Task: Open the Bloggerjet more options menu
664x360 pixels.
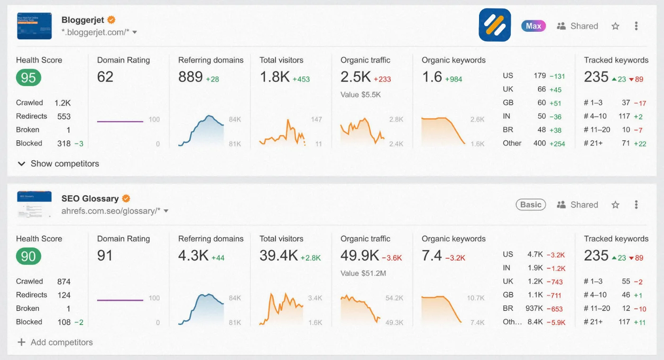Action: pos(636,26)
